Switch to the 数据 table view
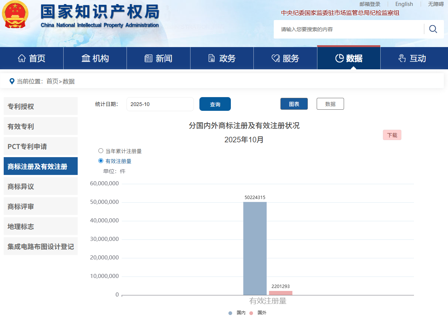The width and height of the screenshot is (448, 318). pos(330,104)
